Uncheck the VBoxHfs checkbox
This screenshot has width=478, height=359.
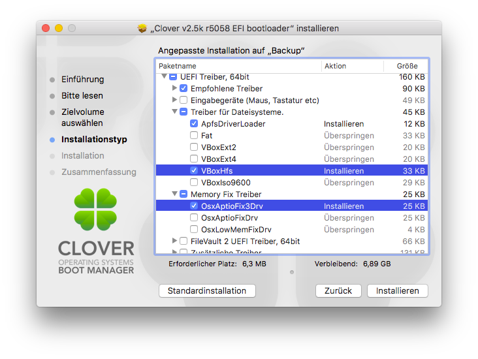[194, 170]
